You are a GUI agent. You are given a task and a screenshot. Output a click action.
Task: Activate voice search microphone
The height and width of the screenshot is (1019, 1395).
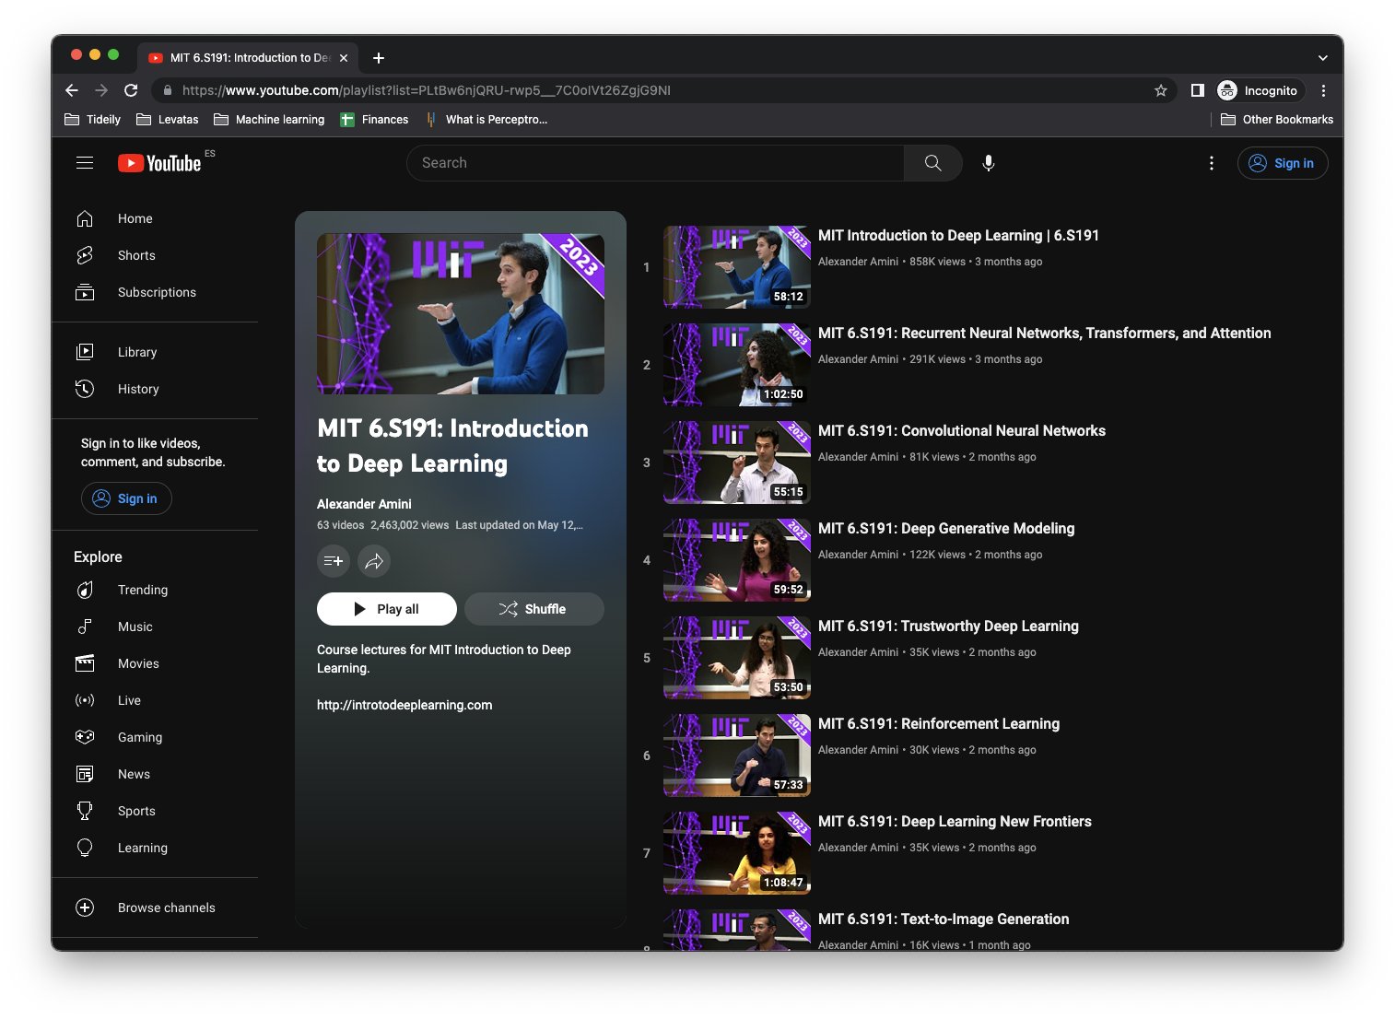(x=988, y=163)
